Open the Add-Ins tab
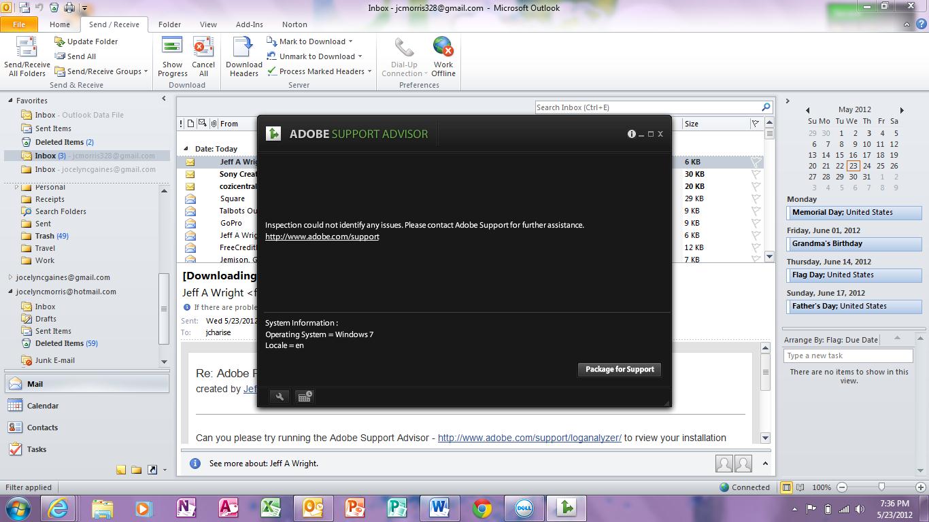929x522 pixels. point(250,24)
